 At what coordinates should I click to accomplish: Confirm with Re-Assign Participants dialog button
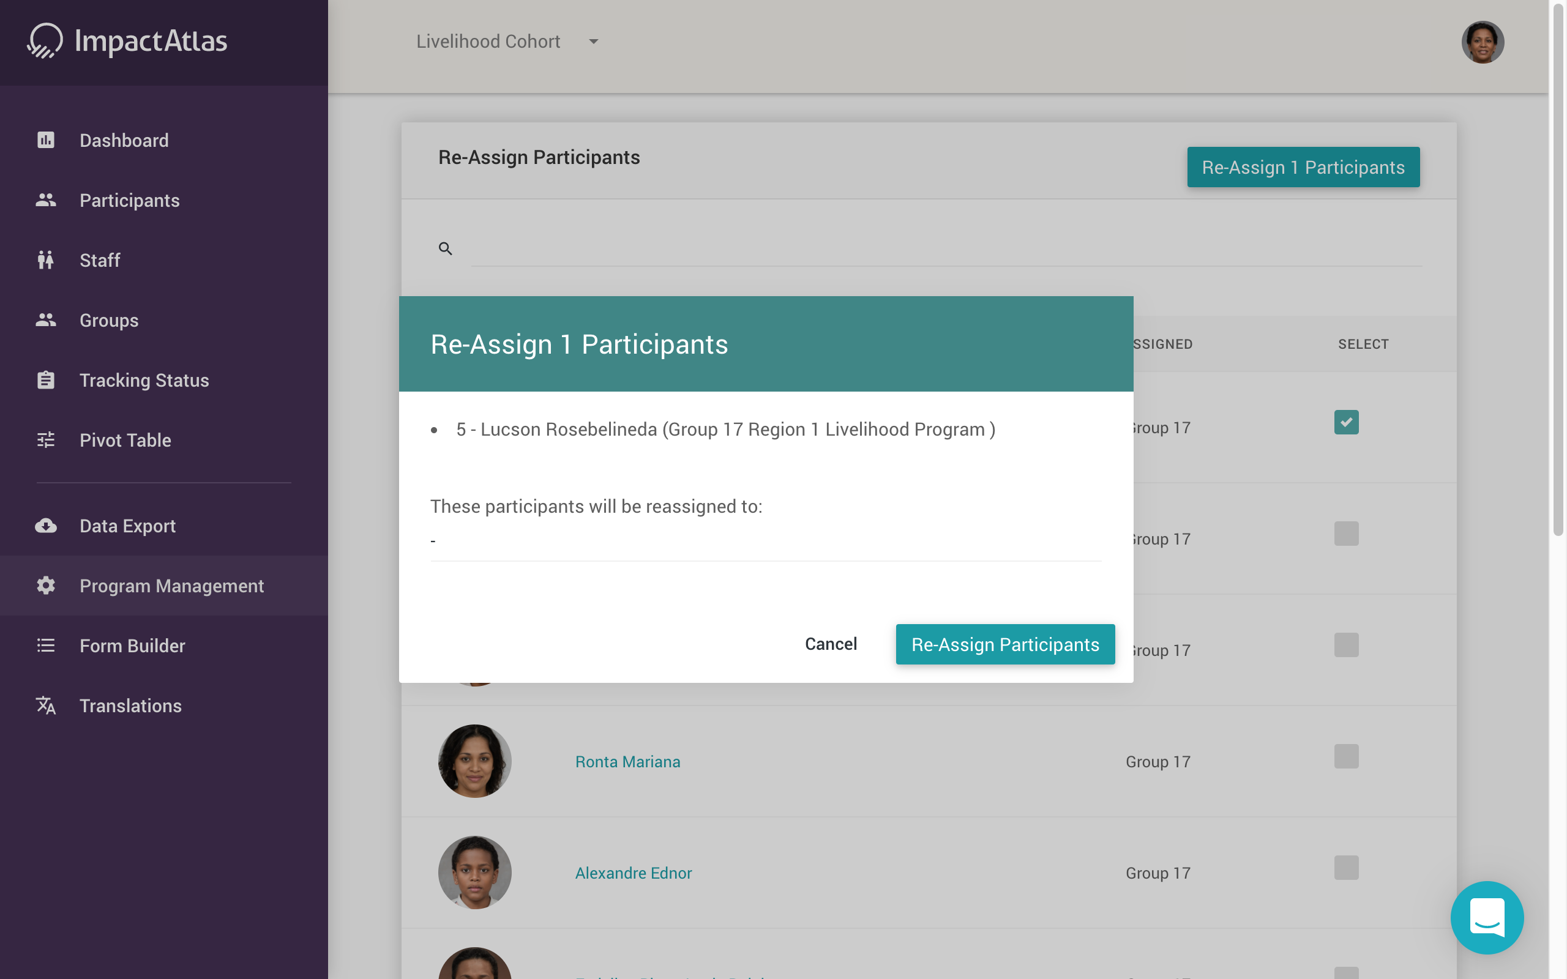click(1005, 644)
